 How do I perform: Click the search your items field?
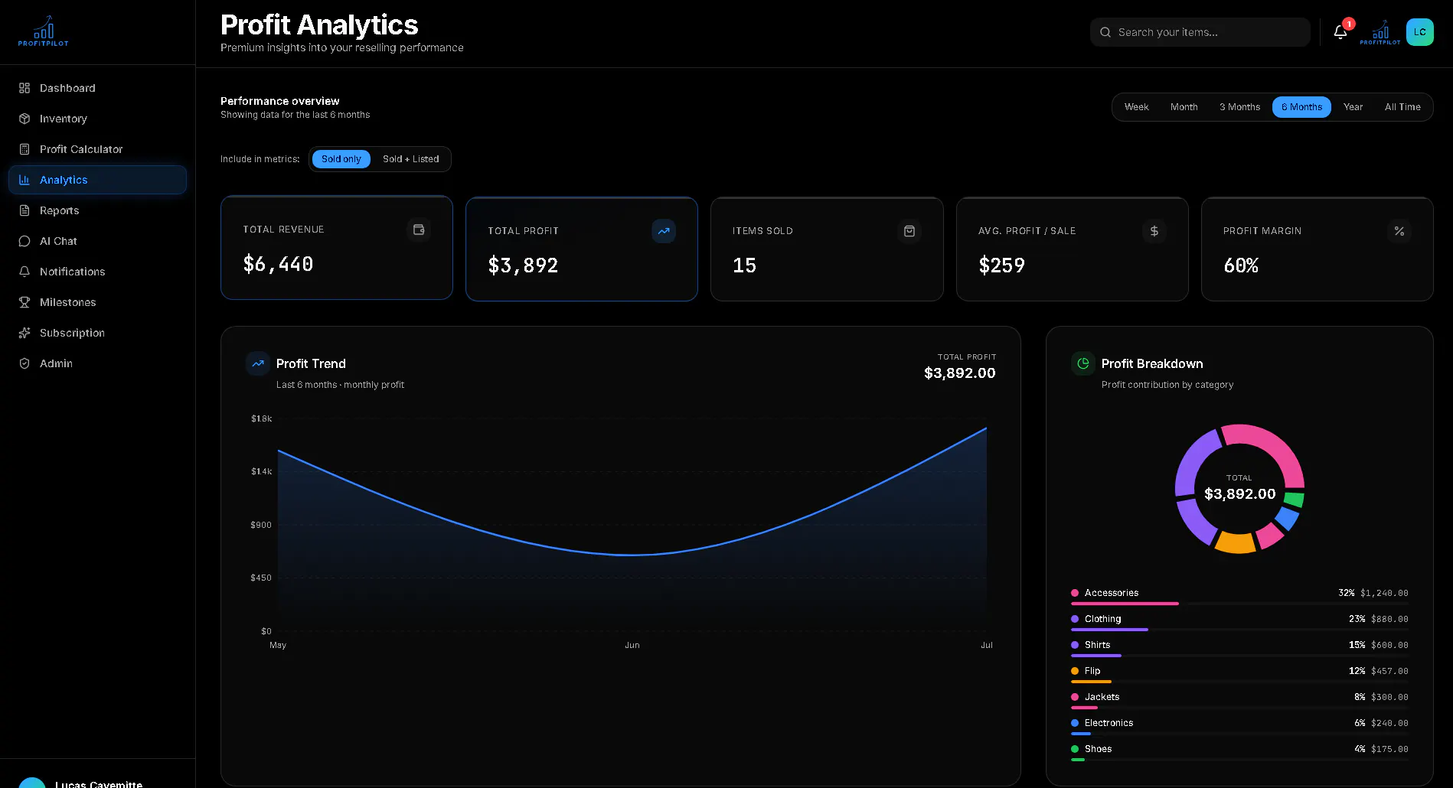coord(1200,32)
